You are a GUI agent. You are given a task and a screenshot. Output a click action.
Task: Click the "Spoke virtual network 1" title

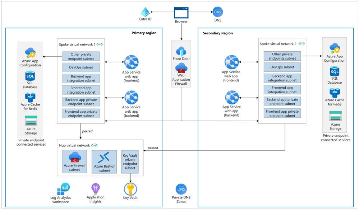coord(77,44)
